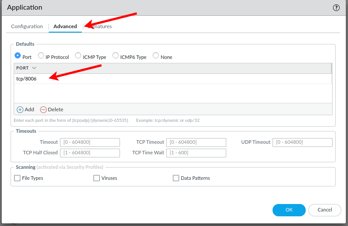Choose the ICMP6 Type radio button

(116, 56)
